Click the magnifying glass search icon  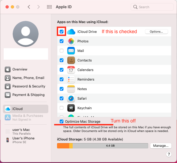[x=135, y=7]
